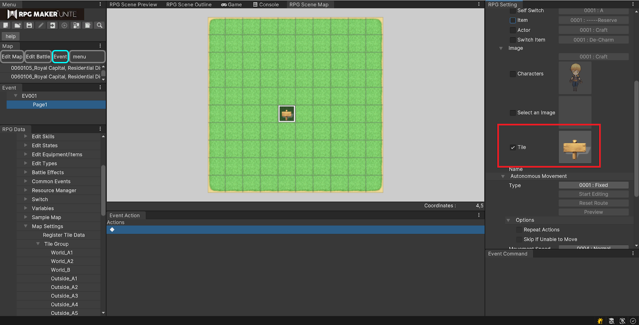
Task: Enable the Item condition checkbox
Action: click(513, 20)
